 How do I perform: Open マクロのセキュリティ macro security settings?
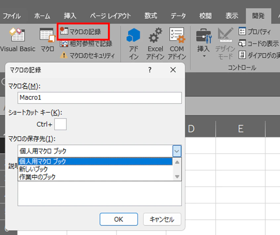(87, 56)
